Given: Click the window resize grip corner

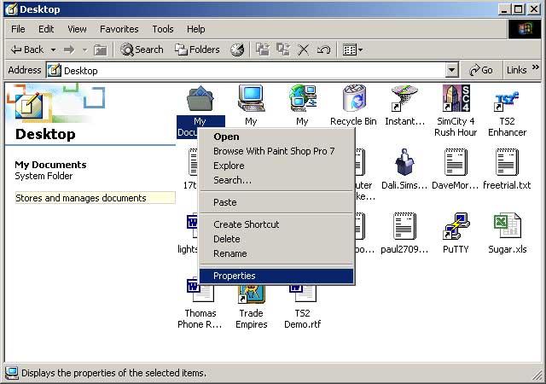Looking at the screenshot, I should coord(537,375).
